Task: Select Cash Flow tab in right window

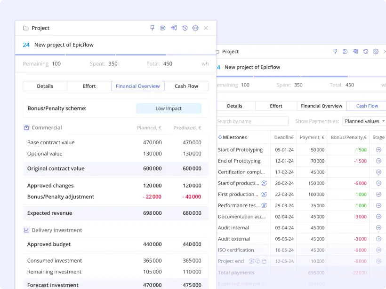Action: (367, 106)
